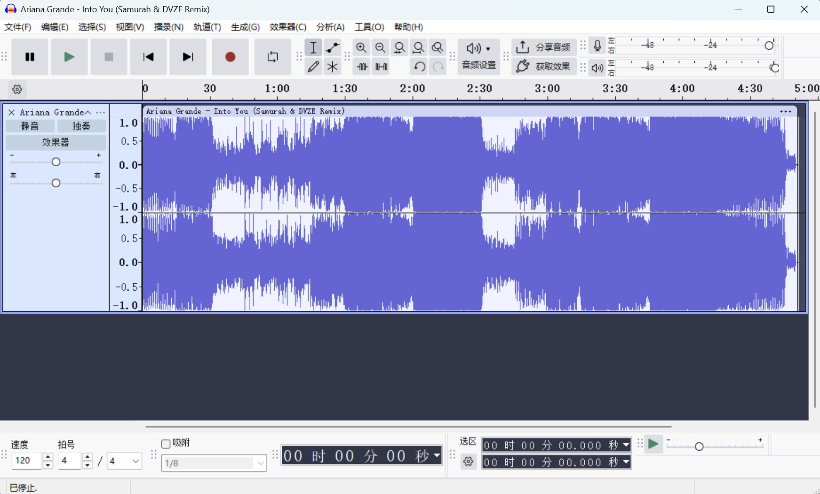Viewport: 820px width, 494px height.
Task: Redo the last undone action
Action: click(x=438, y=67)
